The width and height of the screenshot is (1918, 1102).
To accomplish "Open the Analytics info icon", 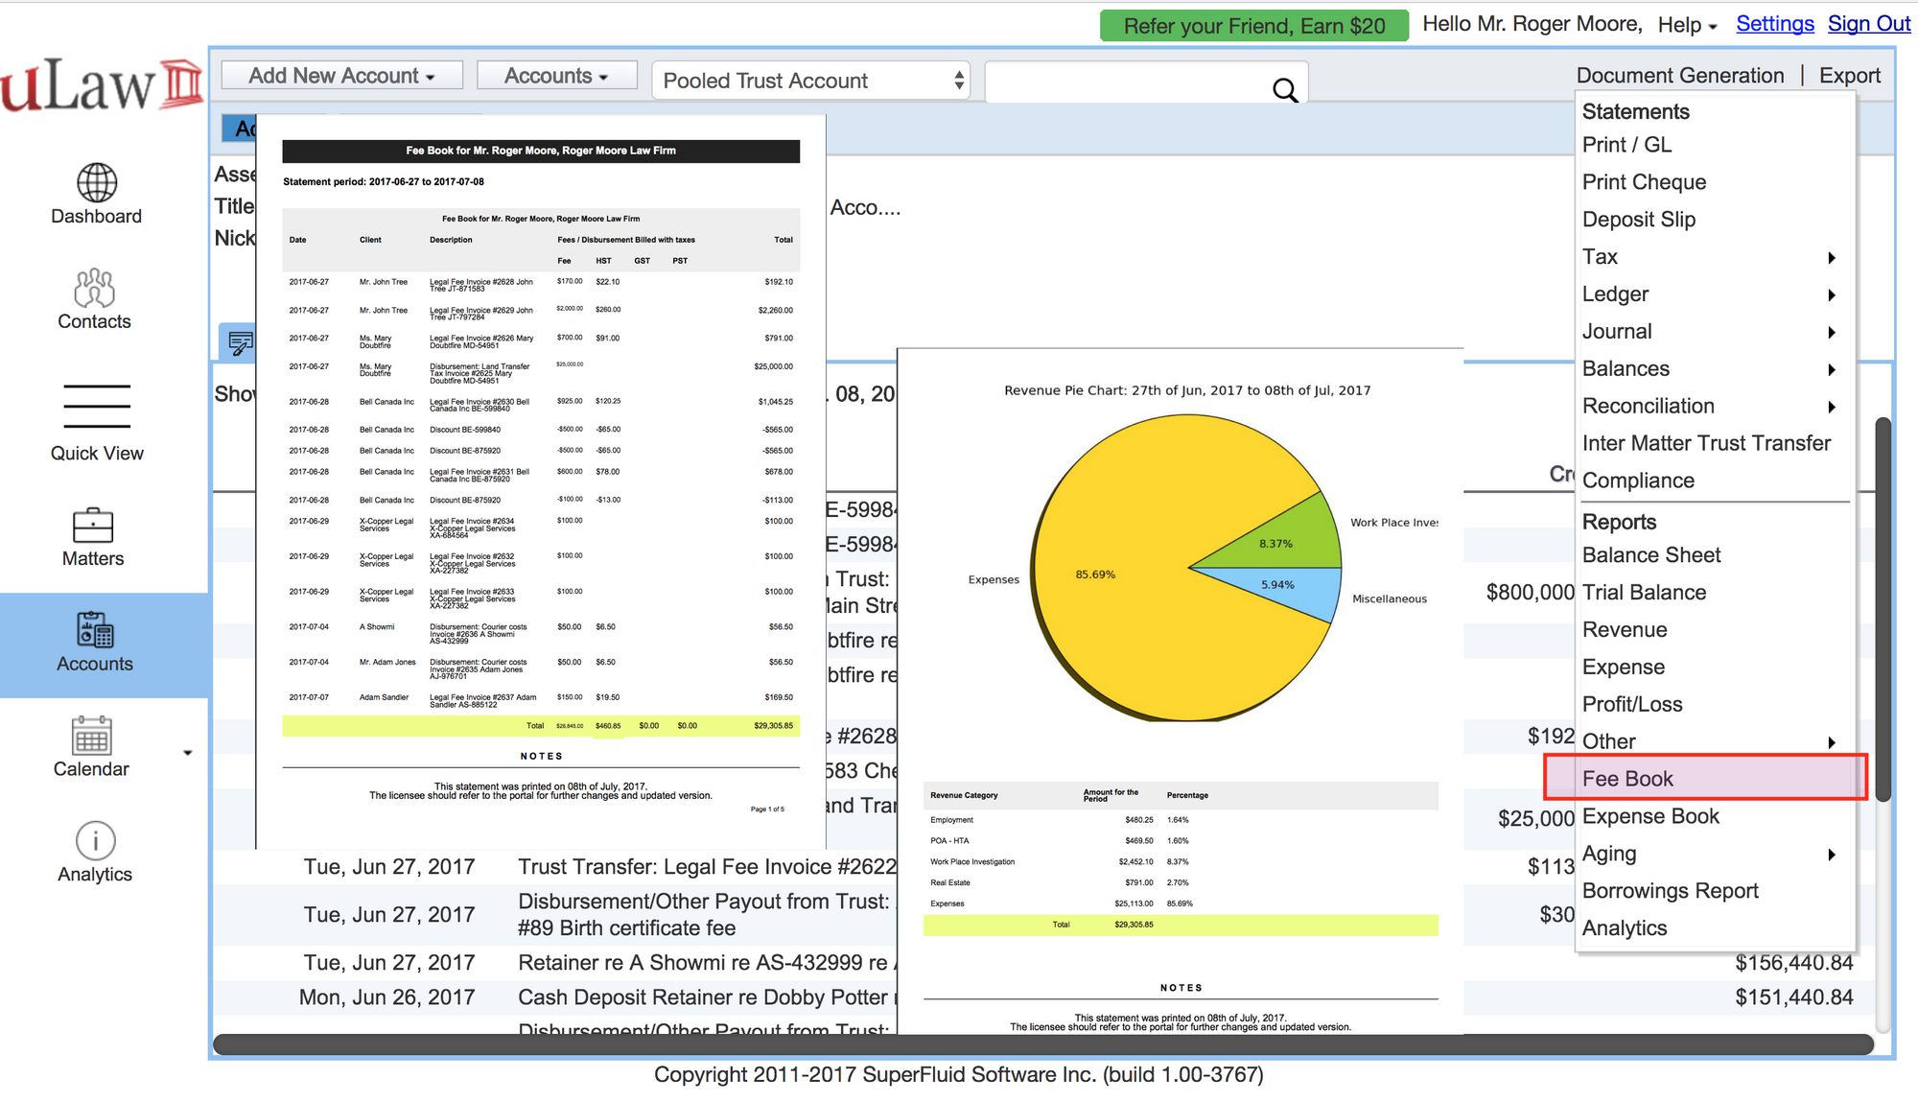I will [95, 841].
